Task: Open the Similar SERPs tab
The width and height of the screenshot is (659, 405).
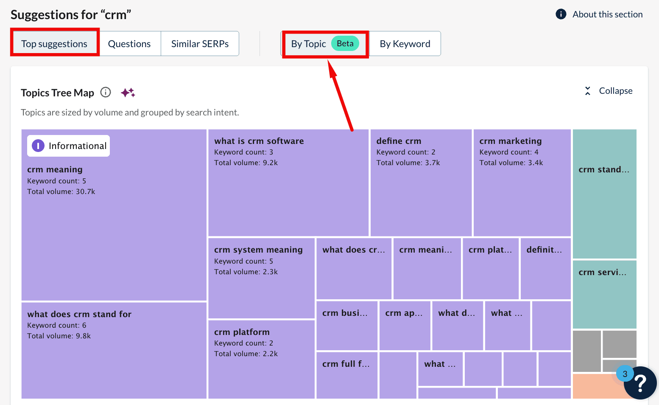Action: pyautogui.click(x=200, y=44)
